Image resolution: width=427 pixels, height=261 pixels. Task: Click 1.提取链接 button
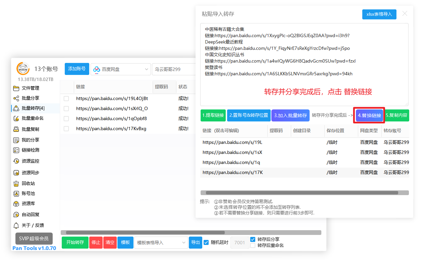point(213,115)
